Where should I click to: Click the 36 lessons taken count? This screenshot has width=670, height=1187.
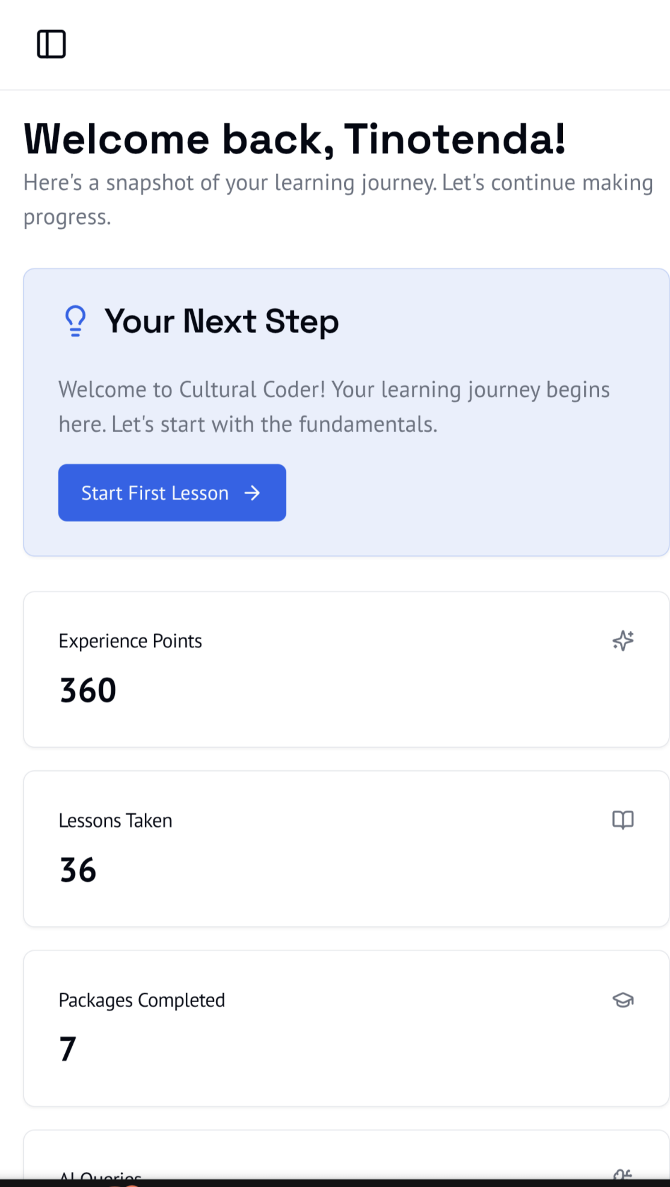coord(78,869)
